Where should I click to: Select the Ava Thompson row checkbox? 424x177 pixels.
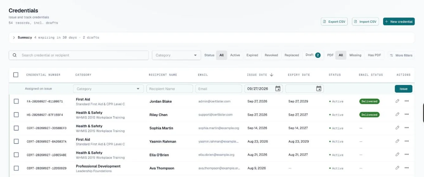(x=16, y=168)
